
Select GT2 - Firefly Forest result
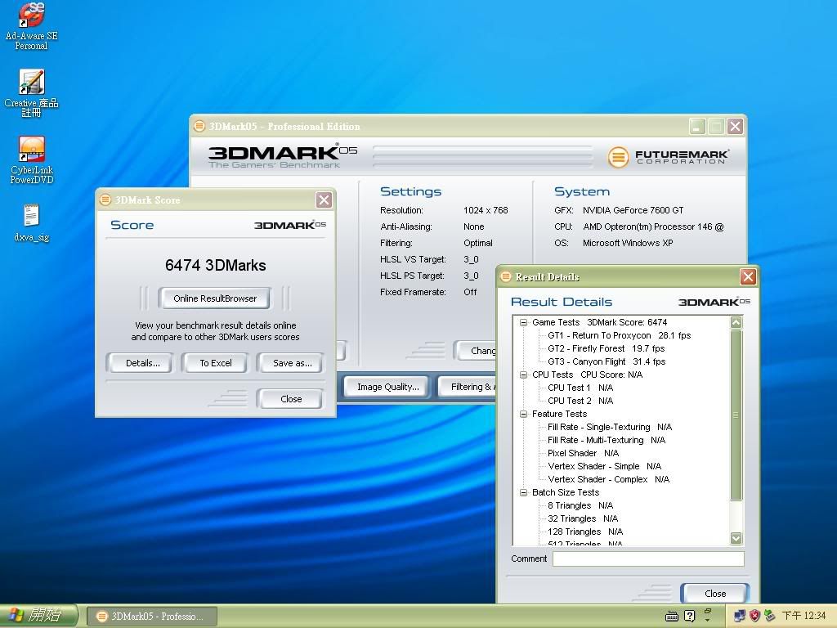606,348
